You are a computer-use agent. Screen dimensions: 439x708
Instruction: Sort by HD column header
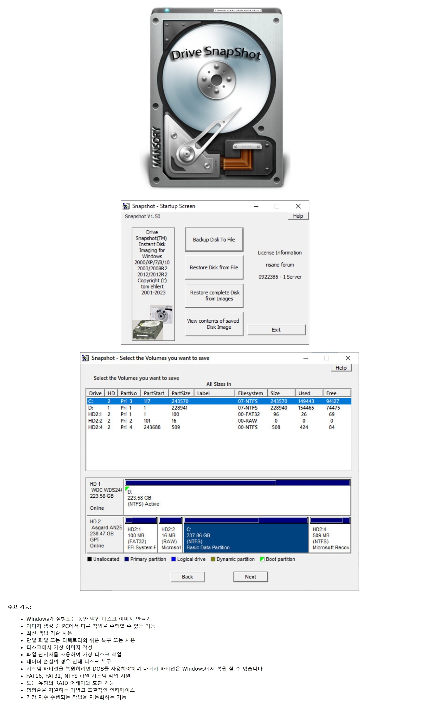pos(111,393)
